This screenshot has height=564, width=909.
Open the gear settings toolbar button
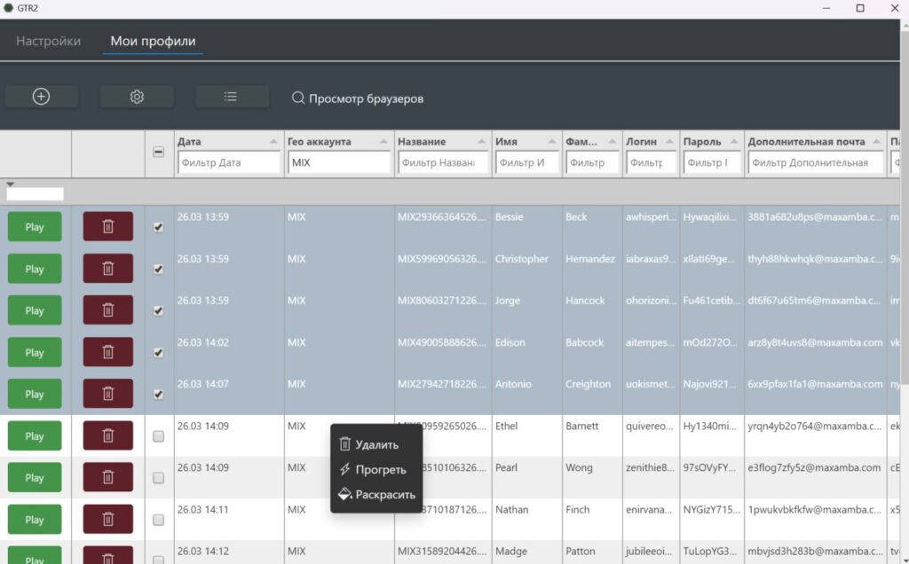(x=137, y=97)
